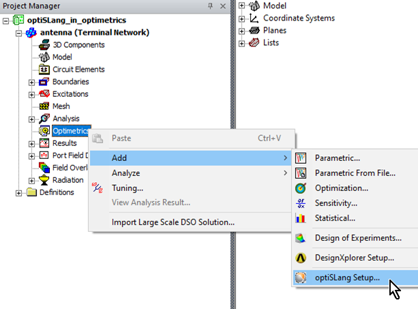
Task: Select the Mesh tree item label
Action: [x=61, y=106]
